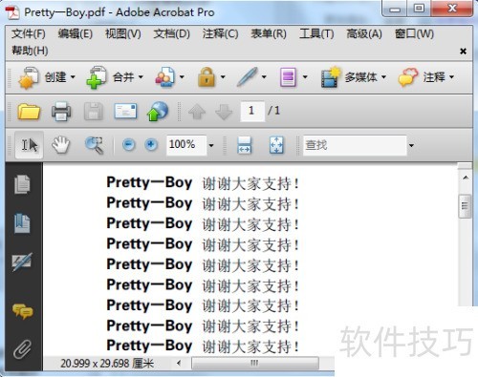Open the 工具(T) menu

316,33
